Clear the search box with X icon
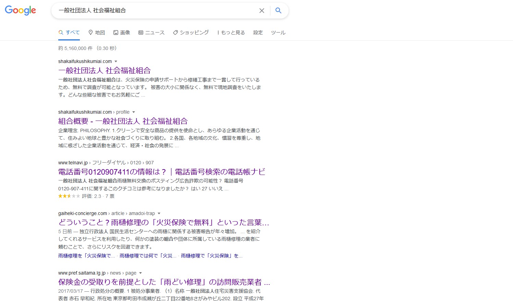513x303 pixels. point(262,11)
